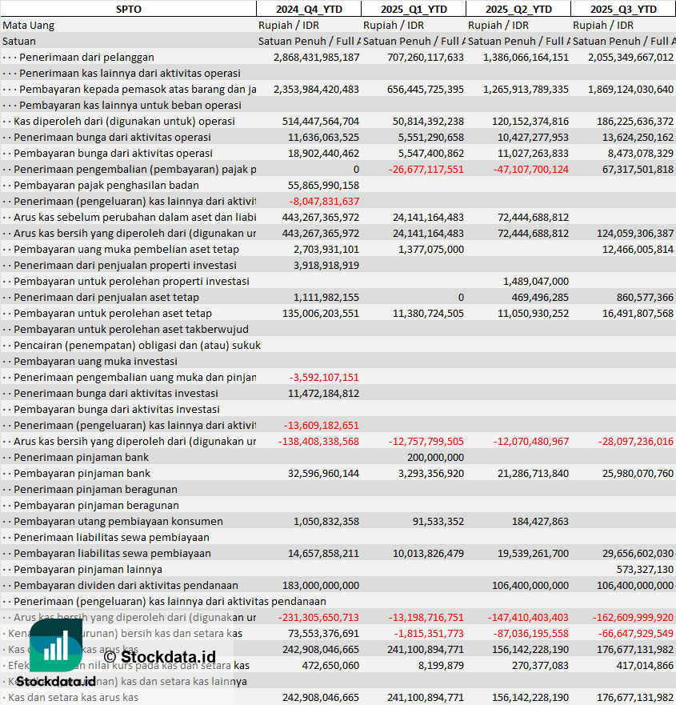
Task: Select the value 860,577,366
Action: pos(645,297)
